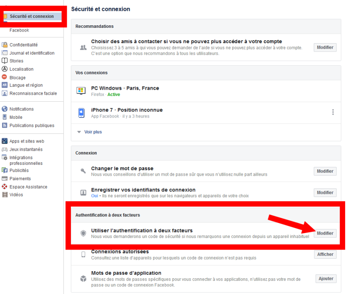Open the Paiements settings page

20,179
